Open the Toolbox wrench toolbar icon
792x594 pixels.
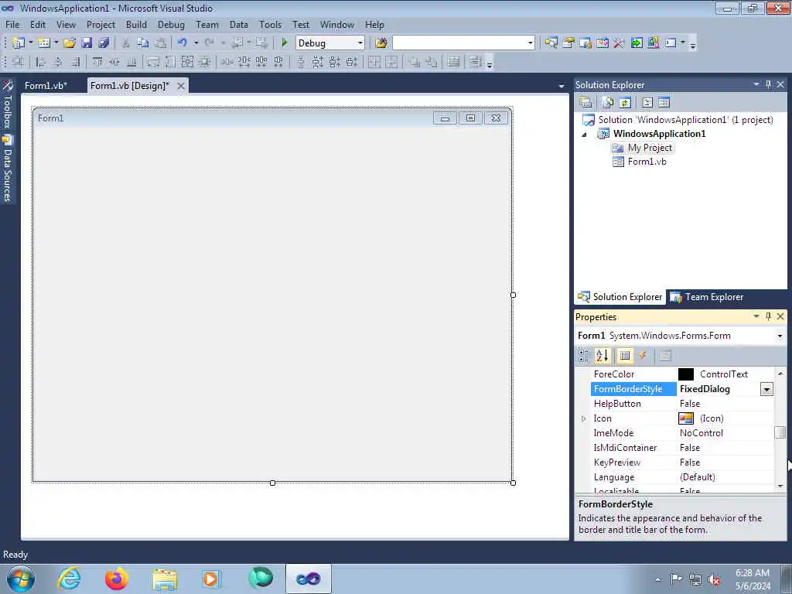pyautogui.click(x=620, y=43)
